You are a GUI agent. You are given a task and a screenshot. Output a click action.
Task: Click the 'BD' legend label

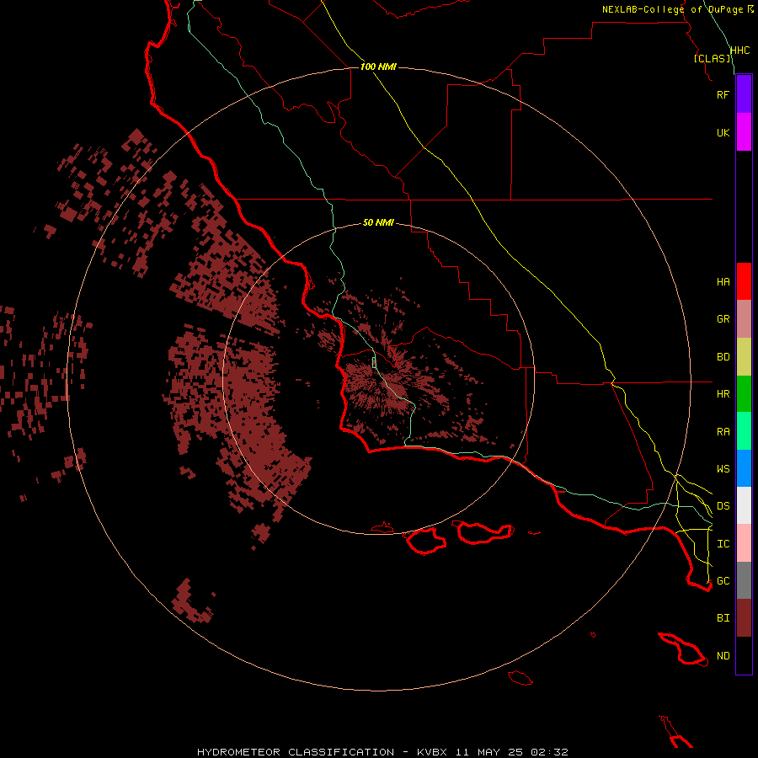[x=723, y=357]
